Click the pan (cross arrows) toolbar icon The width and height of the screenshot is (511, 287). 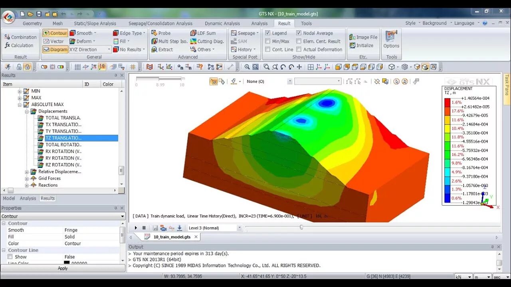(x=299, y=67)
